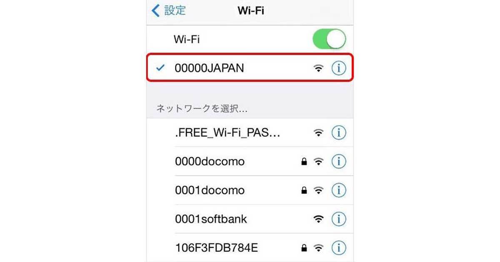The image size is (500, 262).
Task: Open info icon for 106F3FDB784E
Action: (339, 248)
